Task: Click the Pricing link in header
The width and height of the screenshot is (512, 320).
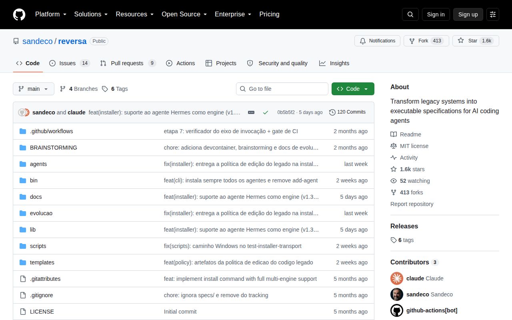Action: click(269, 14)
